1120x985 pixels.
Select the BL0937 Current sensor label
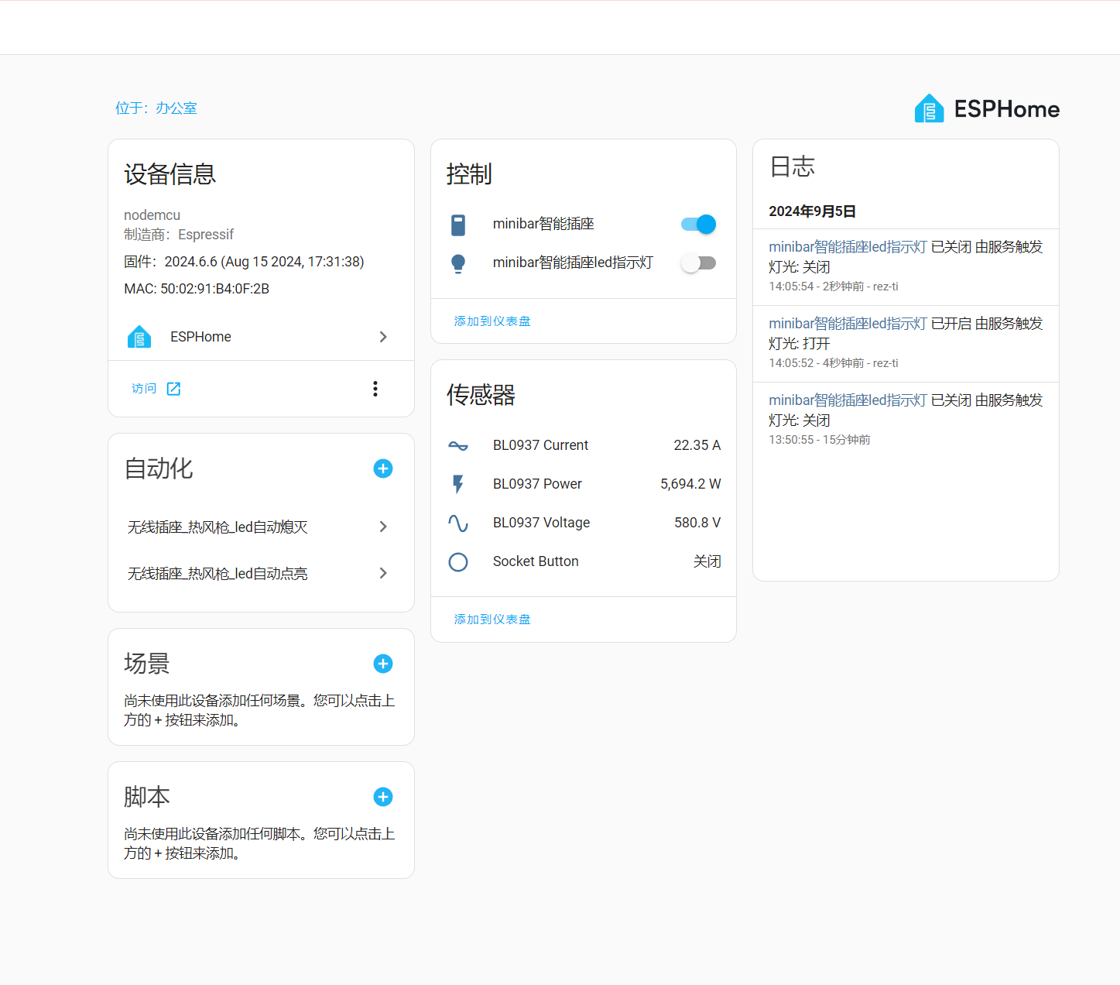click(540, 445)
